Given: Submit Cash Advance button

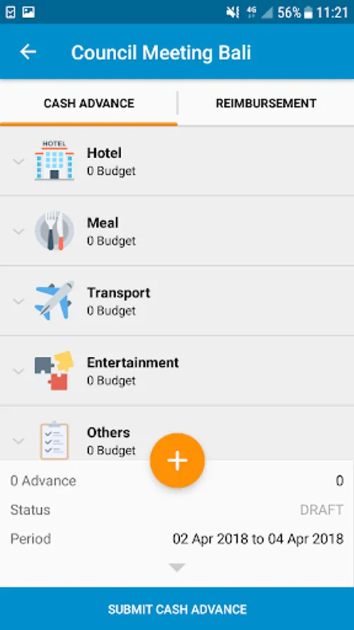Looking at the screenshot, I should point(177,609).
